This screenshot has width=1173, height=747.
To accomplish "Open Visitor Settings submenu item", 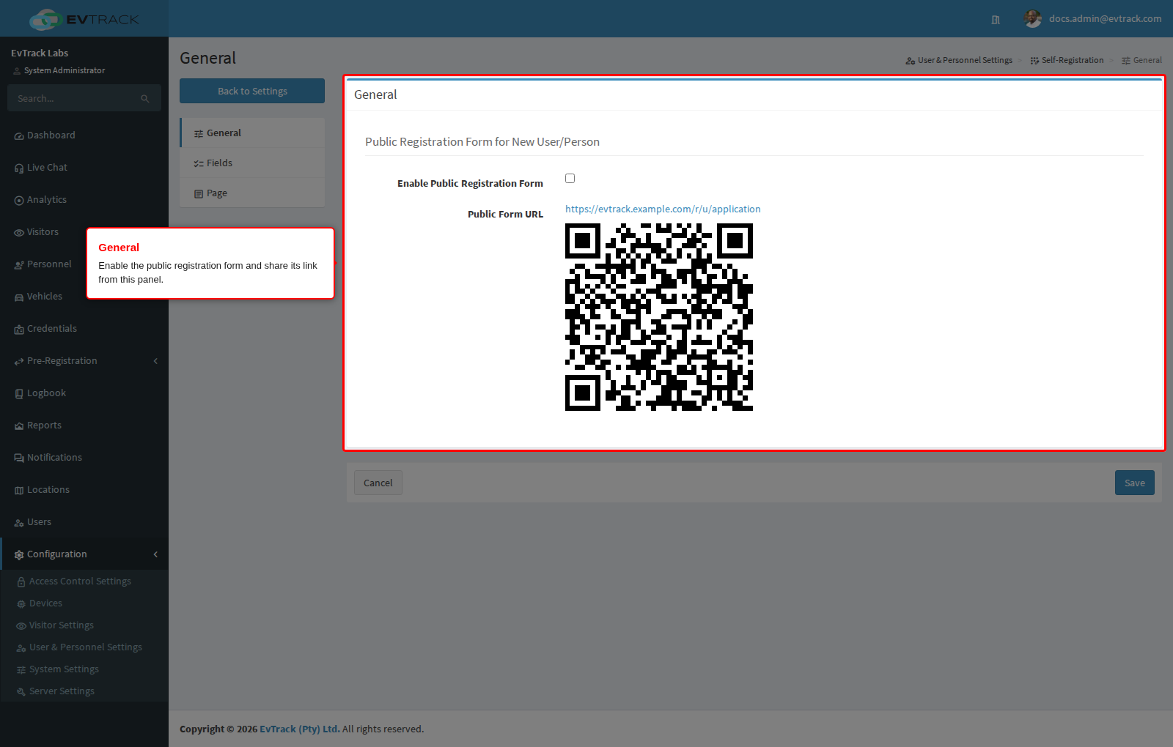I will tap(84, 625).
